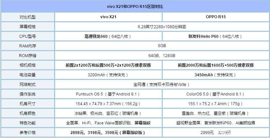270x138 pixels.
Task: Select the '对比机型' row label
Action: pyautogui.click(x=28, y=17)
